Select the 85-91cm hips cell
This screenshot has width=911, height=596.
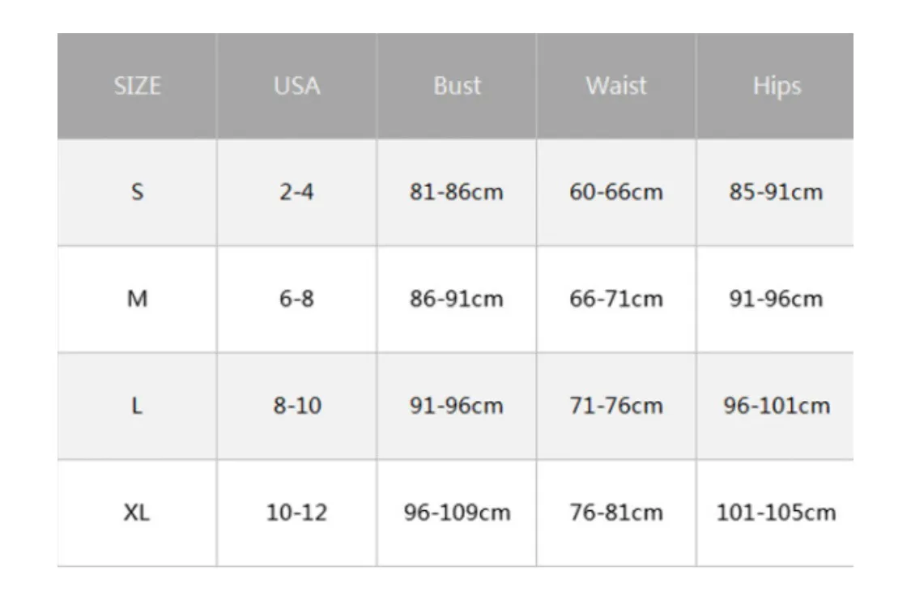776,193
